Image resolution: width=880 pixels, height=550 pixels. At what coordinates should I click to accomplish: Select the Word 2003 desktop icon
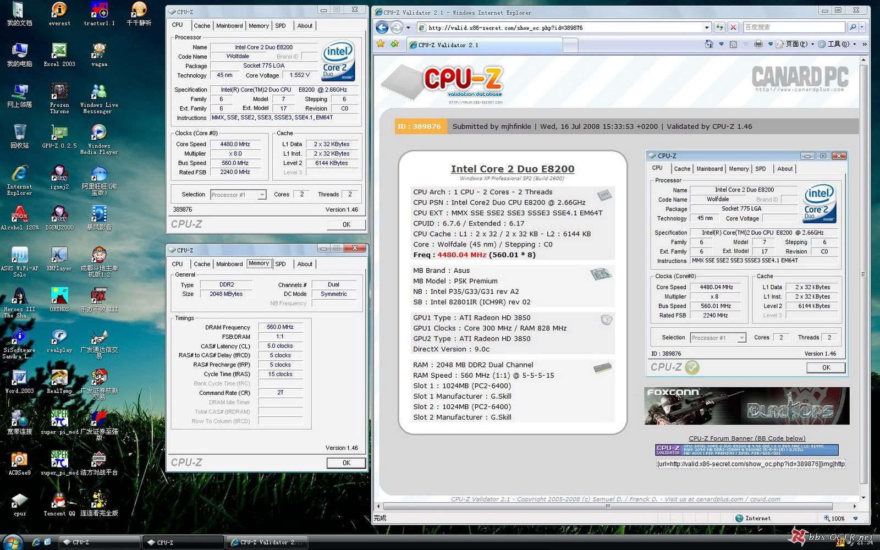tap(20, 382)
